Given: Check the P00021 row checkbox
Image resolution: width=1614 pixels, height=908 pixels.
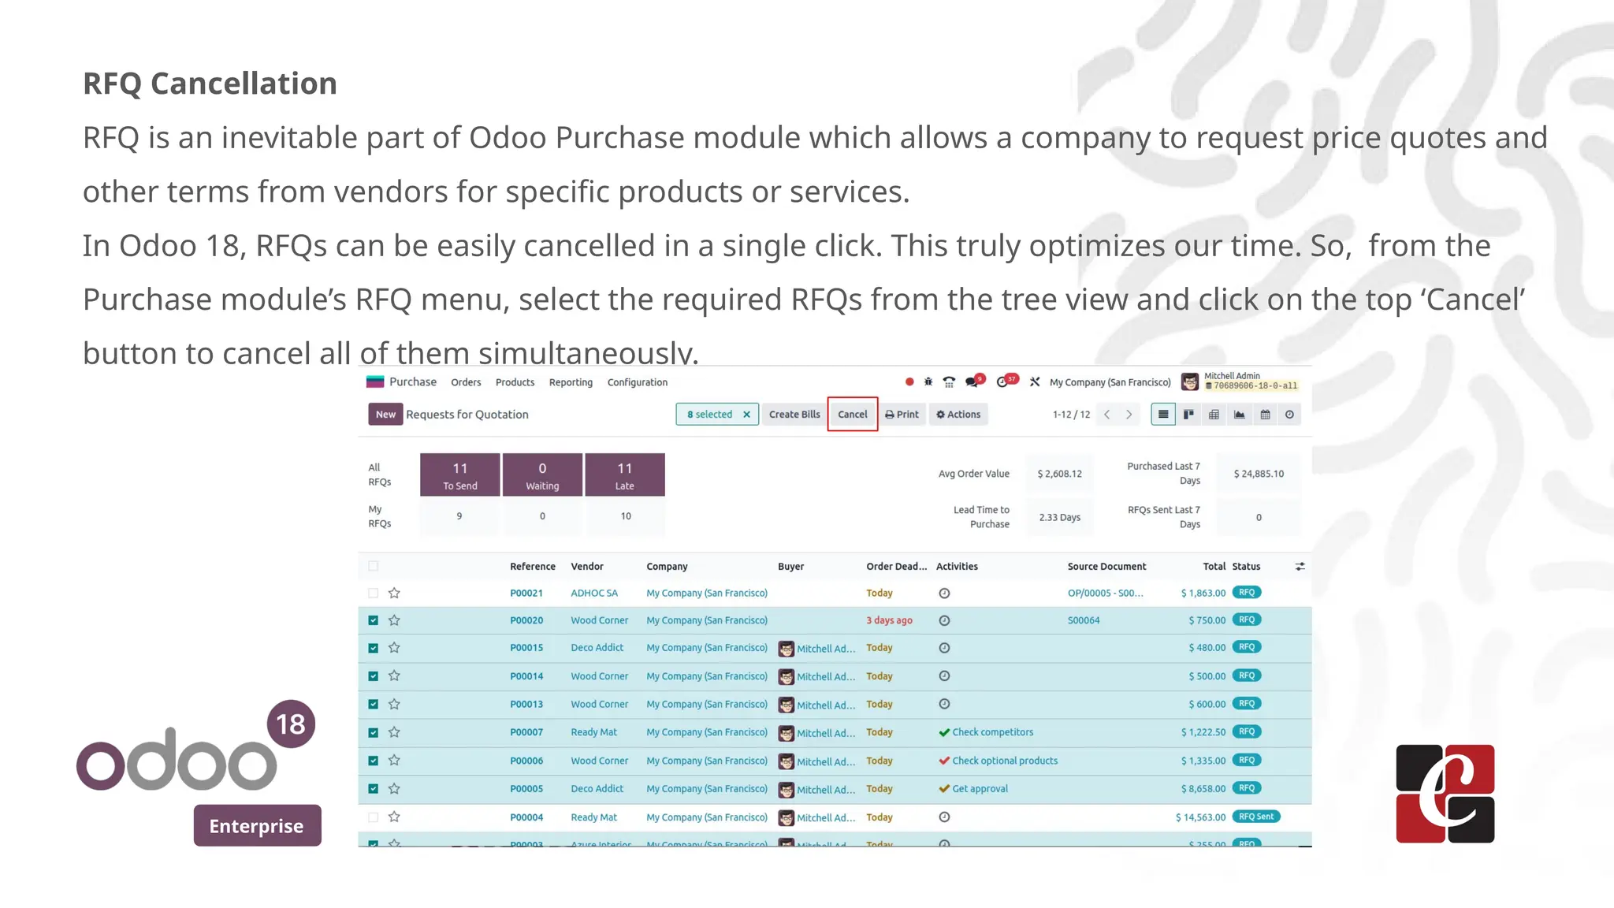Looking at the screenshot, I should coord(374,594).
